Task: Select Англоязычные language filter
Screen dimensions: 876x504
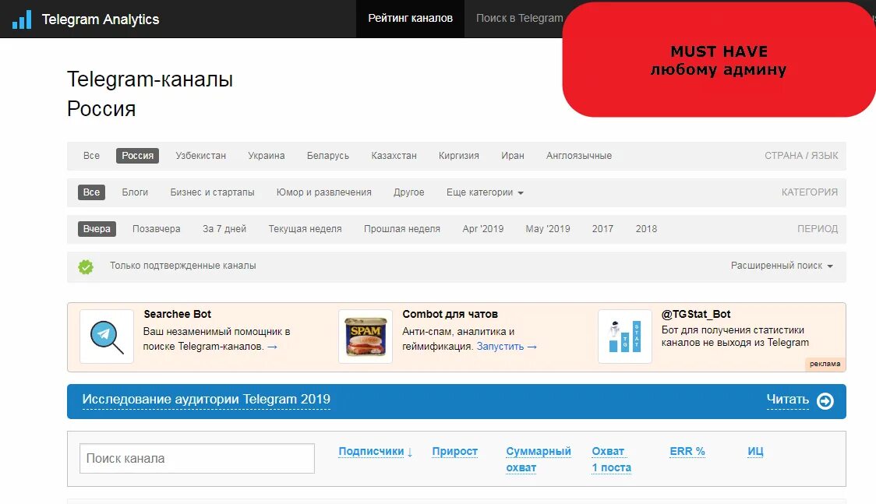Action: (x=579, y=156)
